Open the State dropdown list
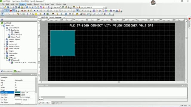 pos(104,7)
